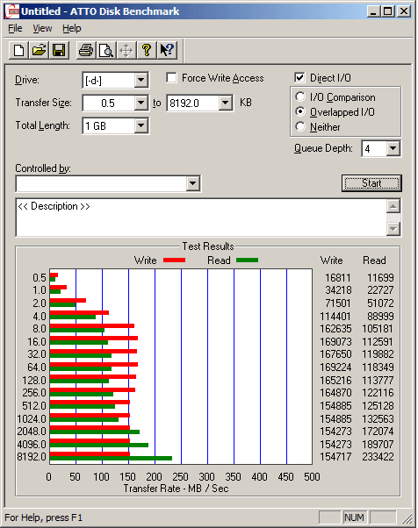Click inside the Description text box
Image resolution: width=418 pixels, height=528 pixels.
(201, 218)
